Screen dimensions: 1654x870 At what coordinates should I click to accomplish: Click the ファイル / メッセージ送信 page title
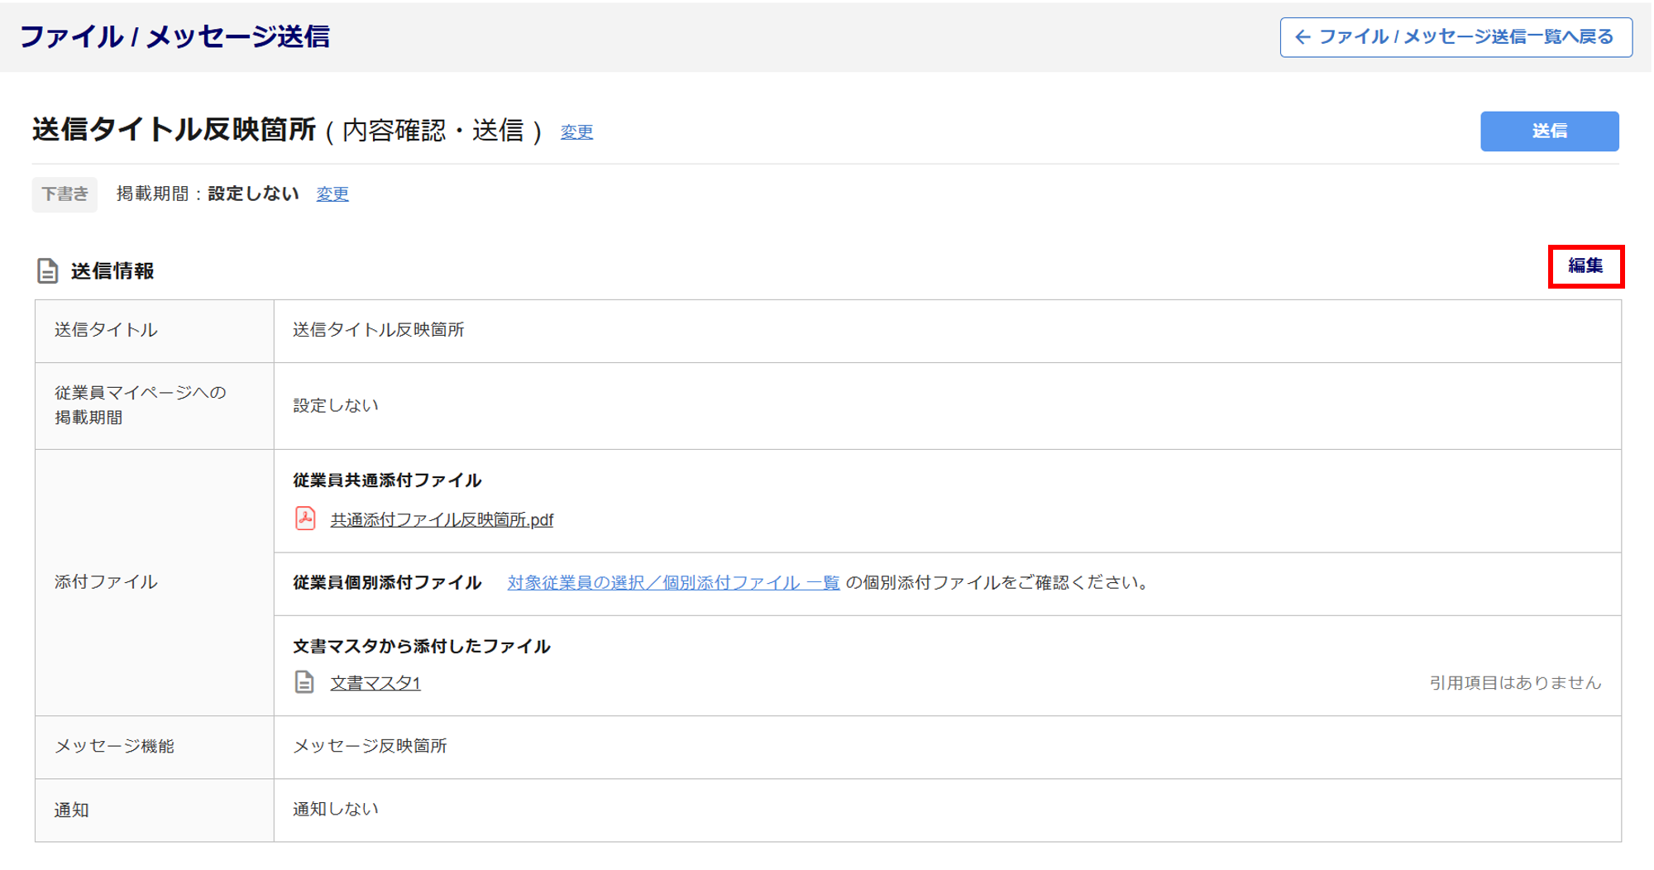tap(174, 36)
